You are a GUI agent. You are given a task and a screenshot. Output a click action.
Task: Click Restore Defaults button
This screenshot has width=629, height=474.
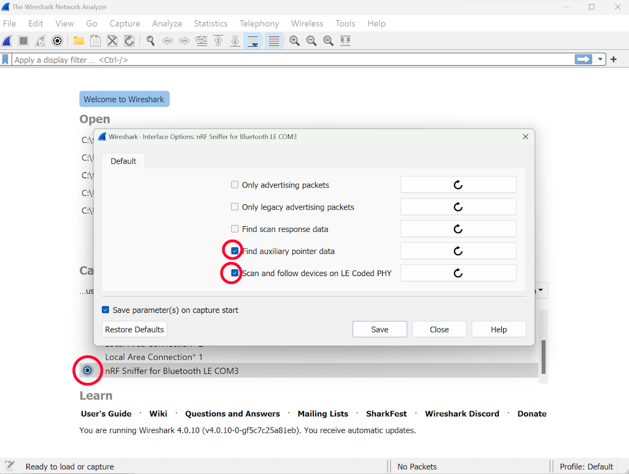(x=135, y=329)
